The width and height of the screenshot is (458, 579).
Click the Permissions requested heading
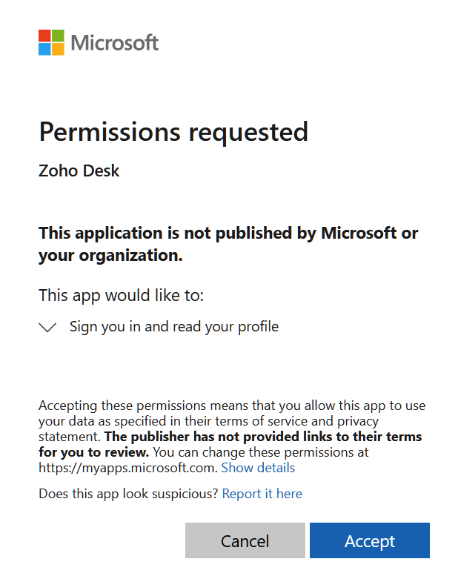[x=173, y=132]
